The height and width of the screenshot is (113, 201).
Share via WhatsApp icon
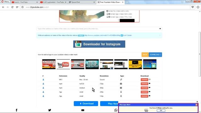pos(116,110)
